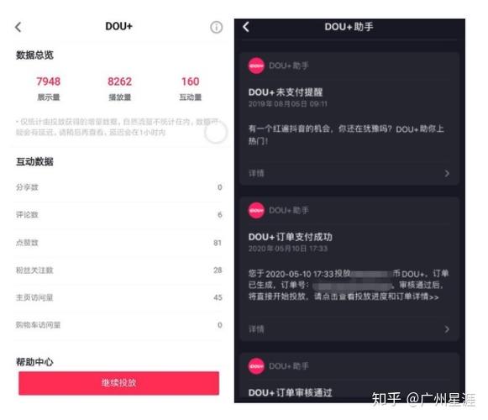Select the 7948 展示量 statistic
Viewport: 488px width, 420px height.
click(x=49, y=88)
